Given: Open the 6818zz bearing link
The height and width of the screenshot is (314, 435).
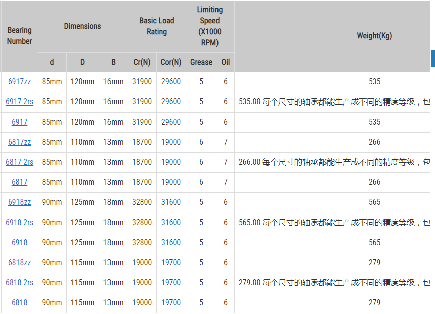Looking at the screenshot, I should (19, 262).
